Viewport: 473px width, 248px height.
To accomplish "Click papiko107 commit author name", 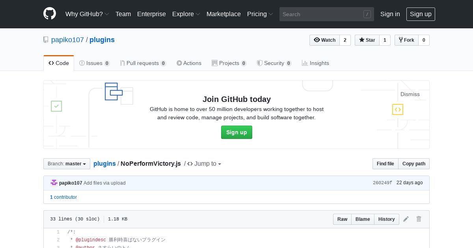I will (x=71, y=183).
